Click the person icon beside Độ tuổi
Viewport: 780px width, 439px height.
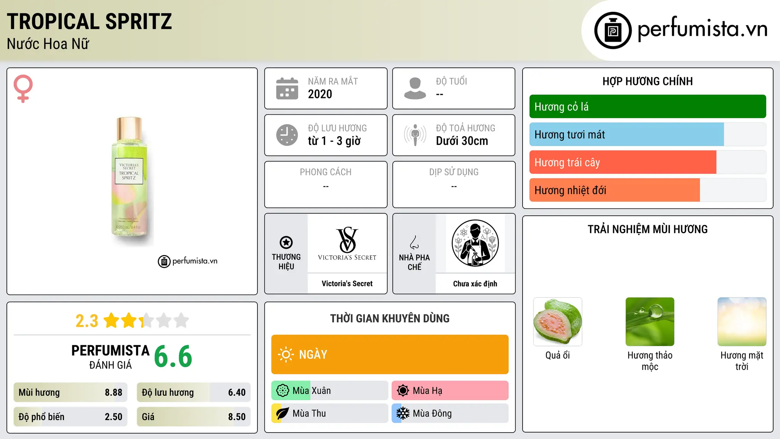point(415,88)
